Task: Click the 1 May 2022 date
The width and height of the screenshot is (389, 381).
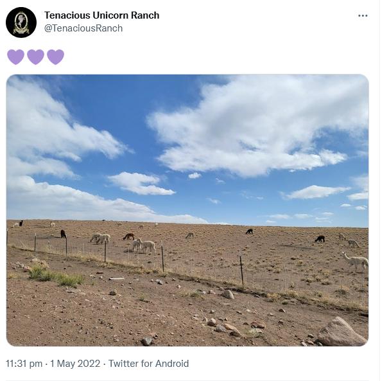Action: pyautogui.click(x=75, y=364)
